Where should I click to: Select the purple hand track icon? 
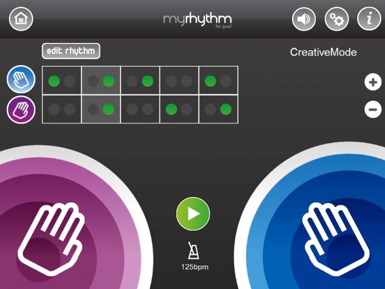(21, 109)
